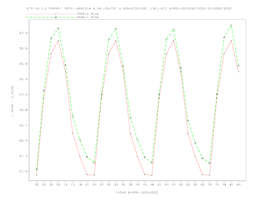Screen dimensions: 260x201
Task: Click x-axis tick label 03
Action: (x=44, y=185)
